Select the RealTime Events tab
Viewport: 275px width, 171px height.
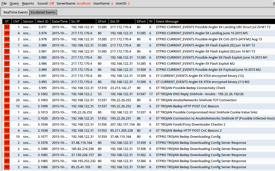click(16, 12)
